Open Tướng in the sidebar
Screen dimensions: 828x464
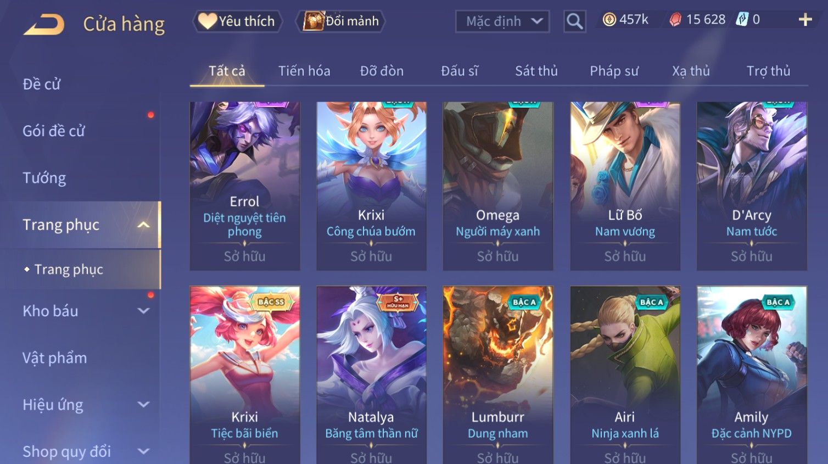click(x=44, y=178)
